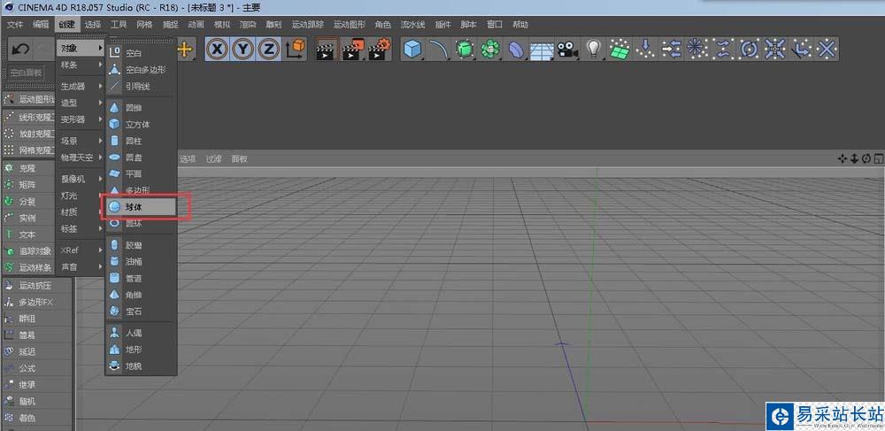Click the green array flower icon
This screenshot has height=431, width=885.
coord(490,50)
